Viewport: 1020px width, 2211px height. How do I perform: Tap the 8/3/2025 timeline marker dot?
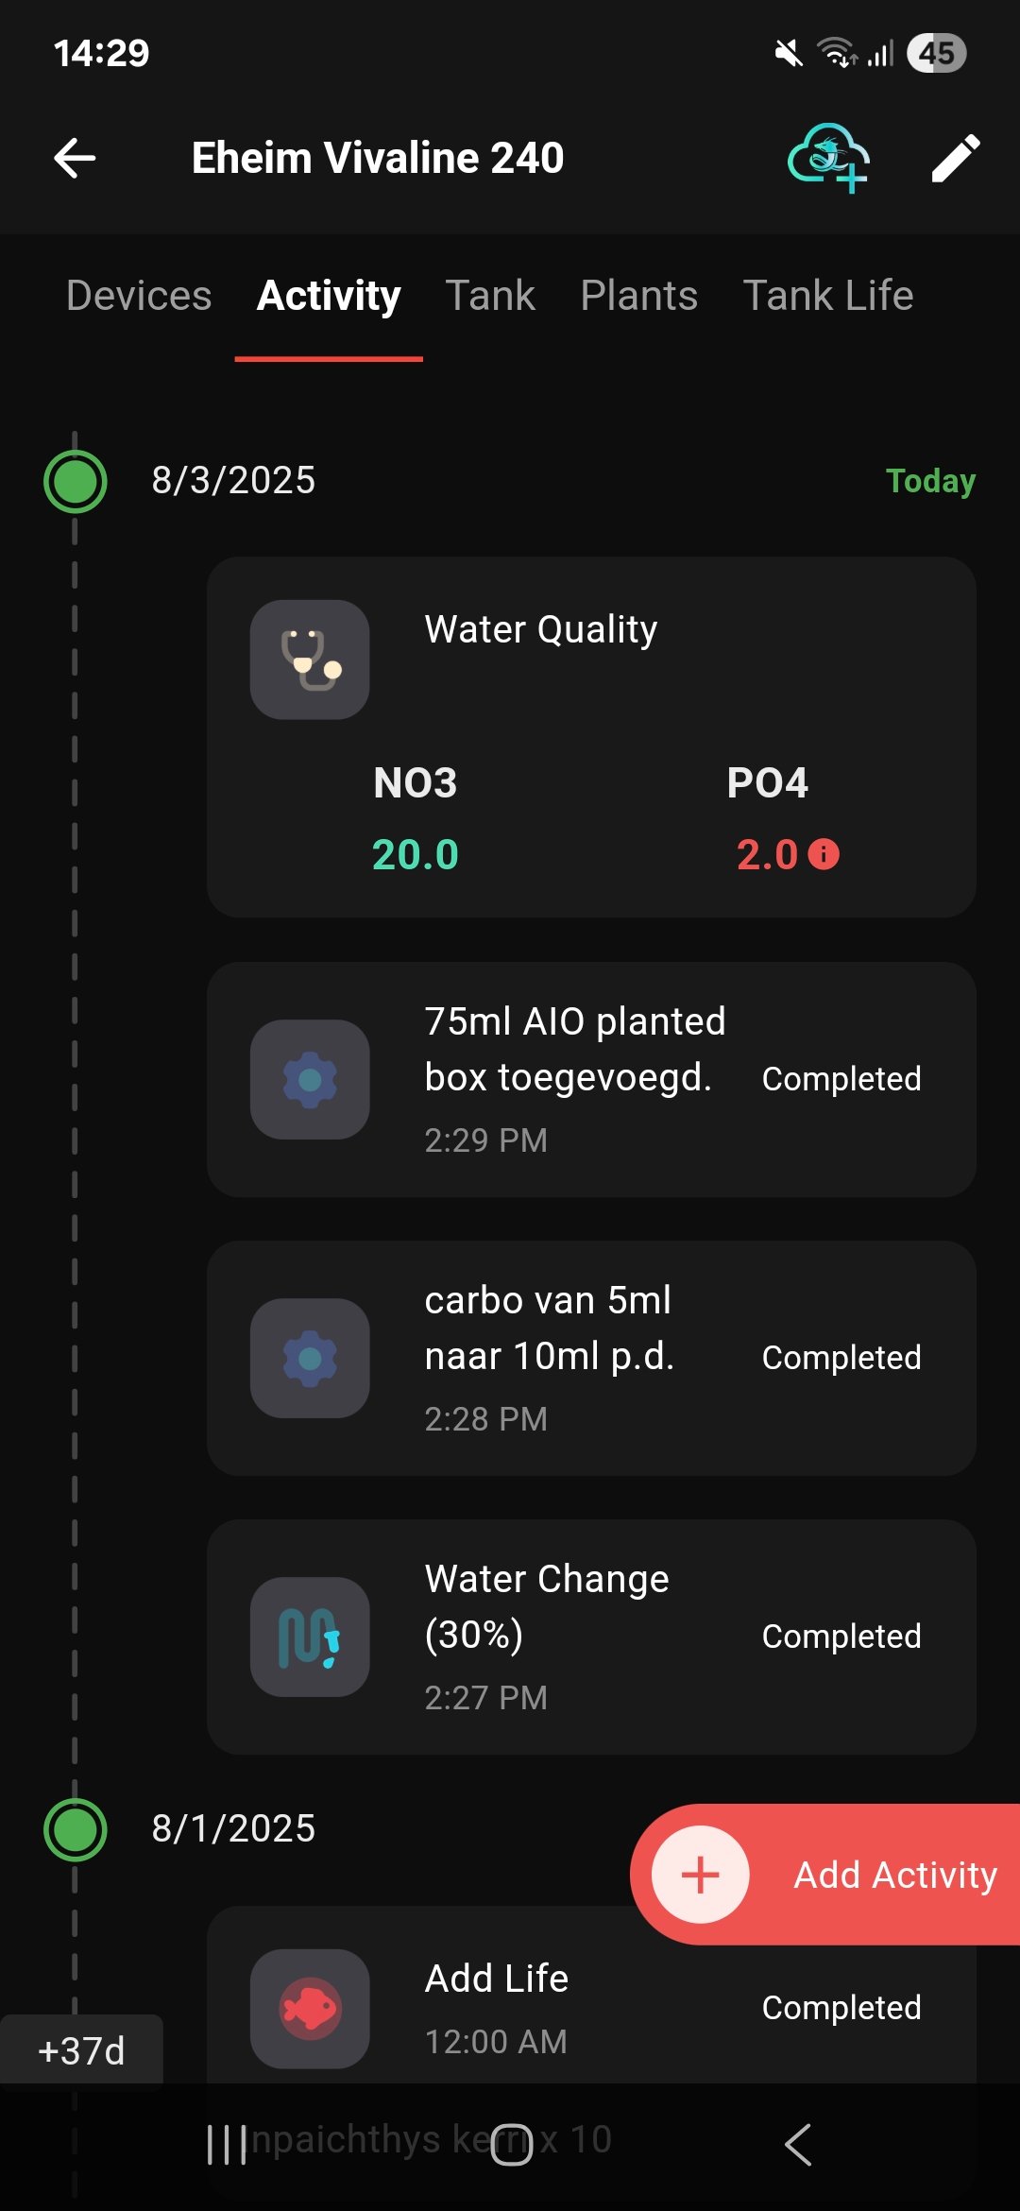[76, 481]
